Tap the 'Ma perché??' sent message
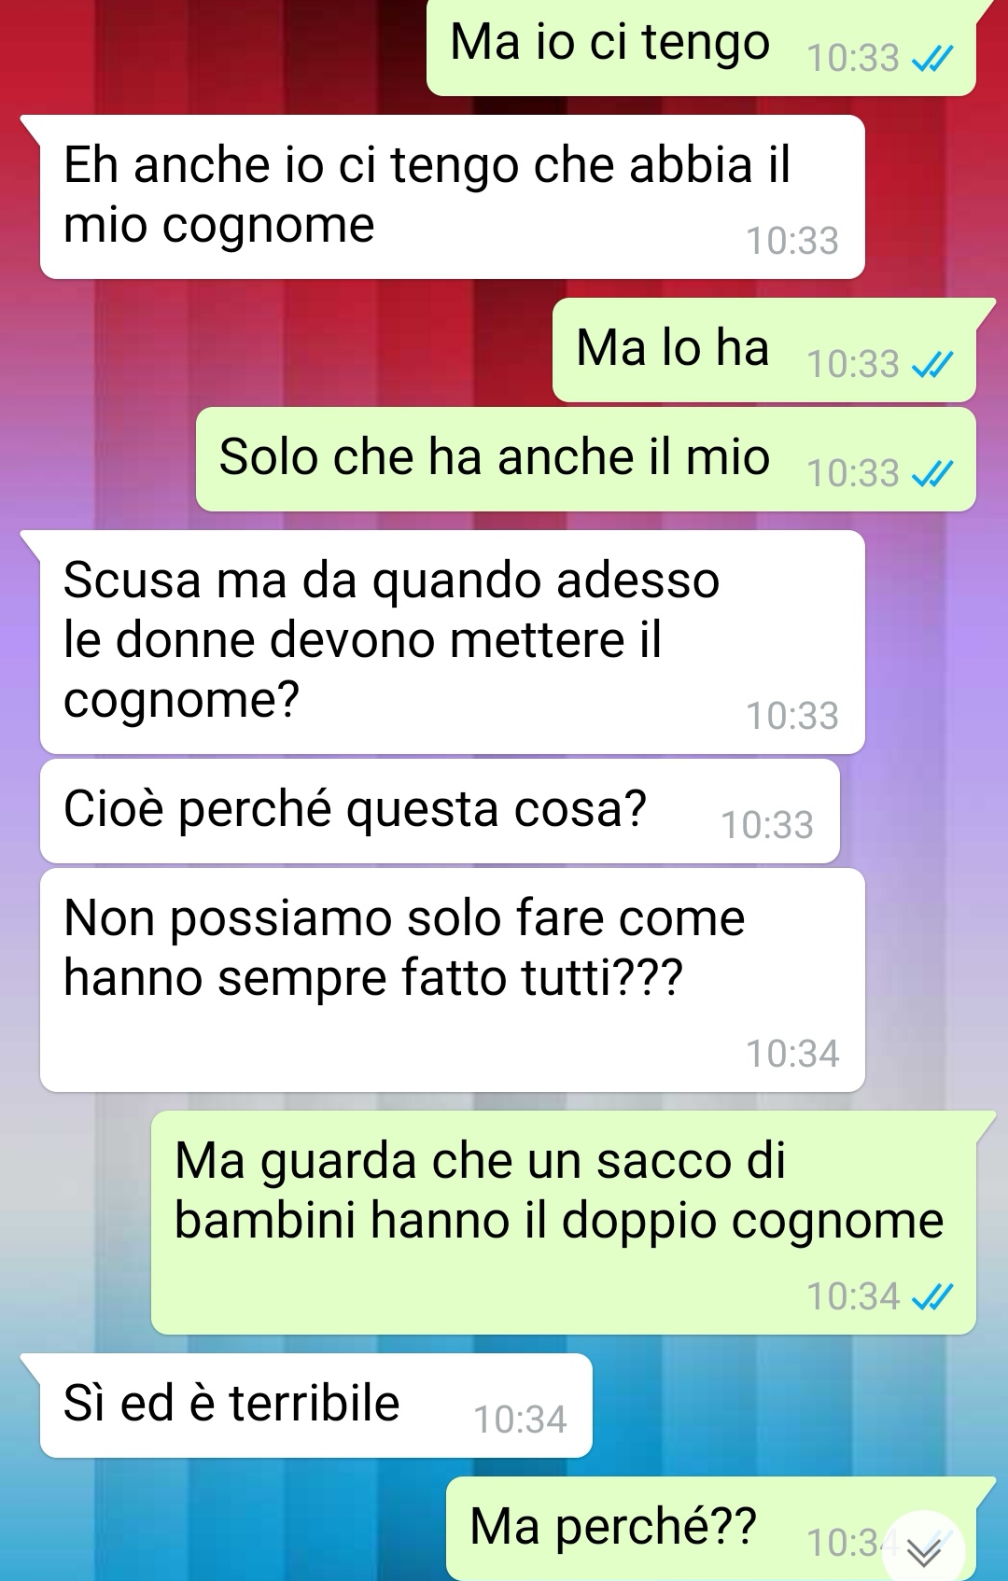This screenshot has width=1008, height=1581. pyautogui.click(x=710, y=1529)
